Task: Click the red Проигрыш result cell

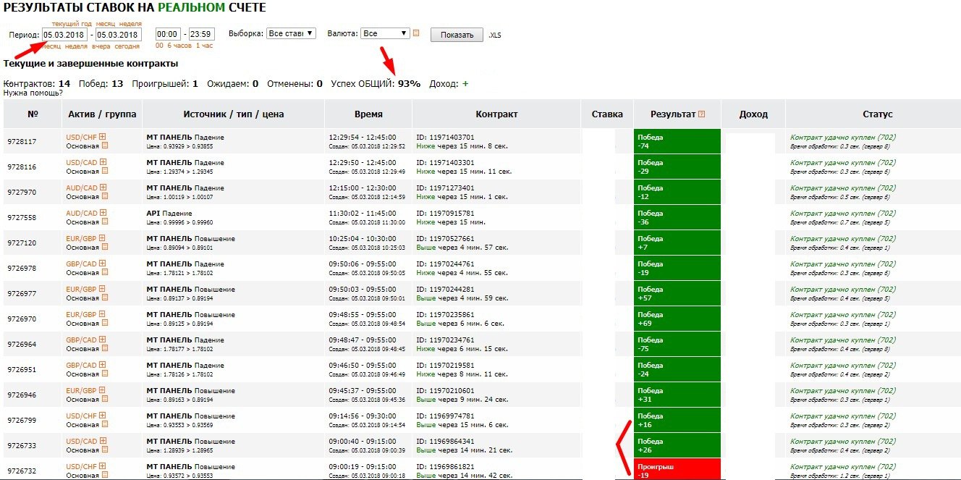Action: [677, 469]
